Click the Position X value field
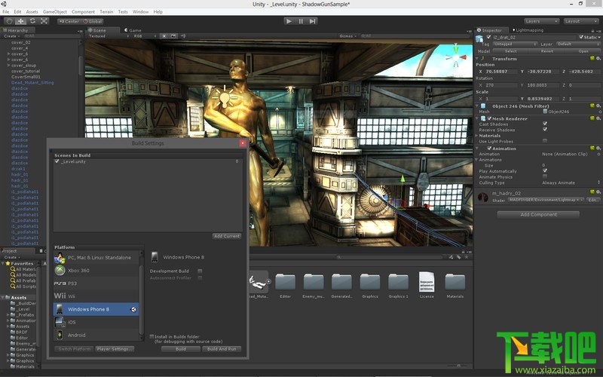Viewport: 603px width, 377px height. (500, 71)
